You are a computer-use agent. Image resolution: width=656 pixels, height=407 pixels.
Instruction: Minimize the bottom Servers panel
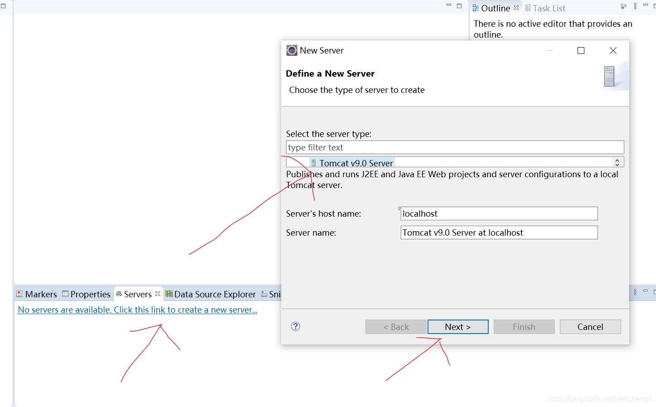tap(646, 291)
